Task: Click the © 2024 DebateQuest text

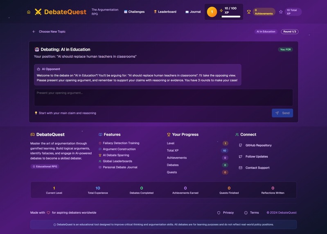Action: (282, 213)
